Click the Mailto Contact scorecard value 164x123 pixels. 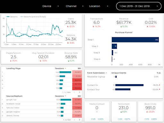[x=97, y=108]
